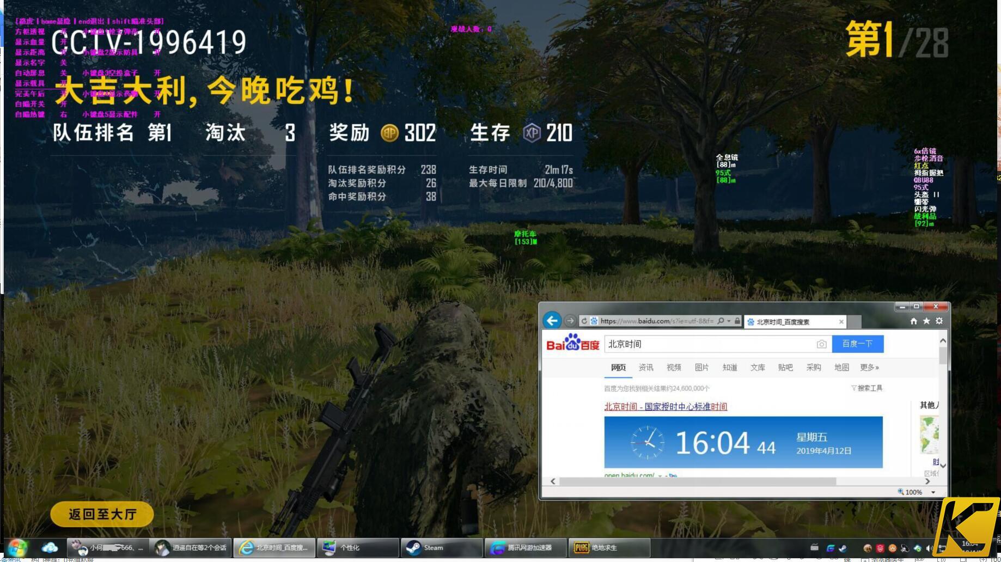Switch to 北京时间_百度搜 IE taskbar item

coord(275,548)
